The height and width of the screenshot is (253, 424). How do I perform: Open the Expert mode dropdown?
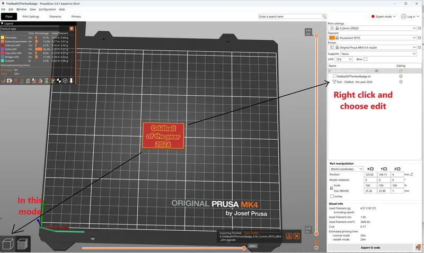coord(384,16)
